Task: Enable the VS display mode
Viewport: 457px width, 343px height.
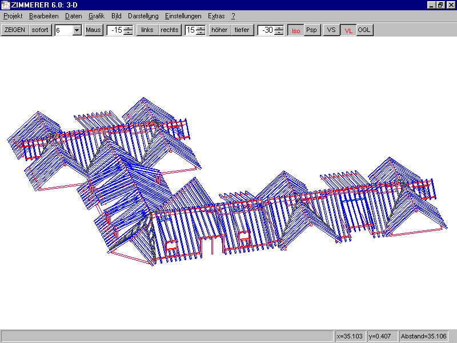Action: coord(331,30)
